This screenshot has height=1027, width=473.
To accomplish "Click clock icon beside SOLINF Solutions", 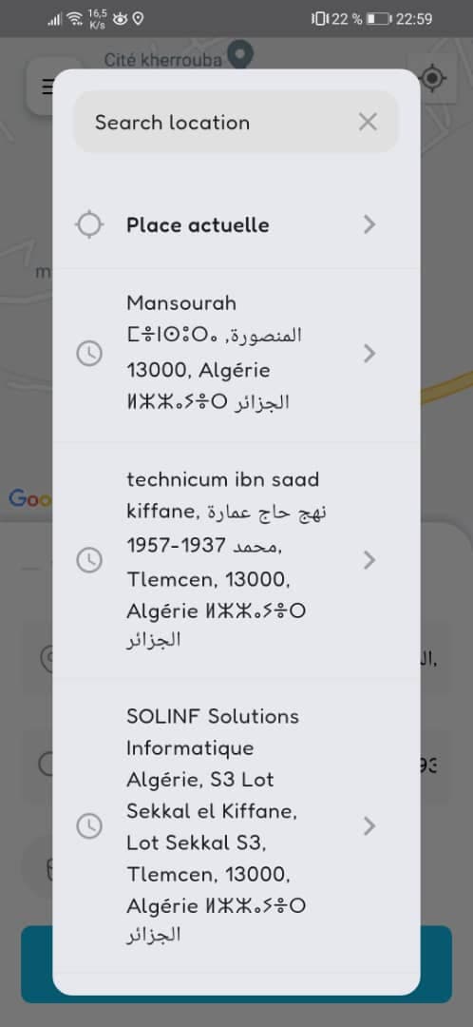I will (89, 826).
